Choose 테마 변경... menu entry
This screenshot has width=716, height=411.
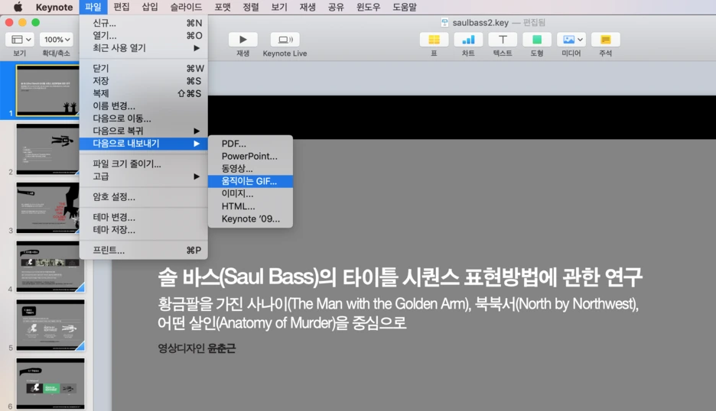click(143, 218)
